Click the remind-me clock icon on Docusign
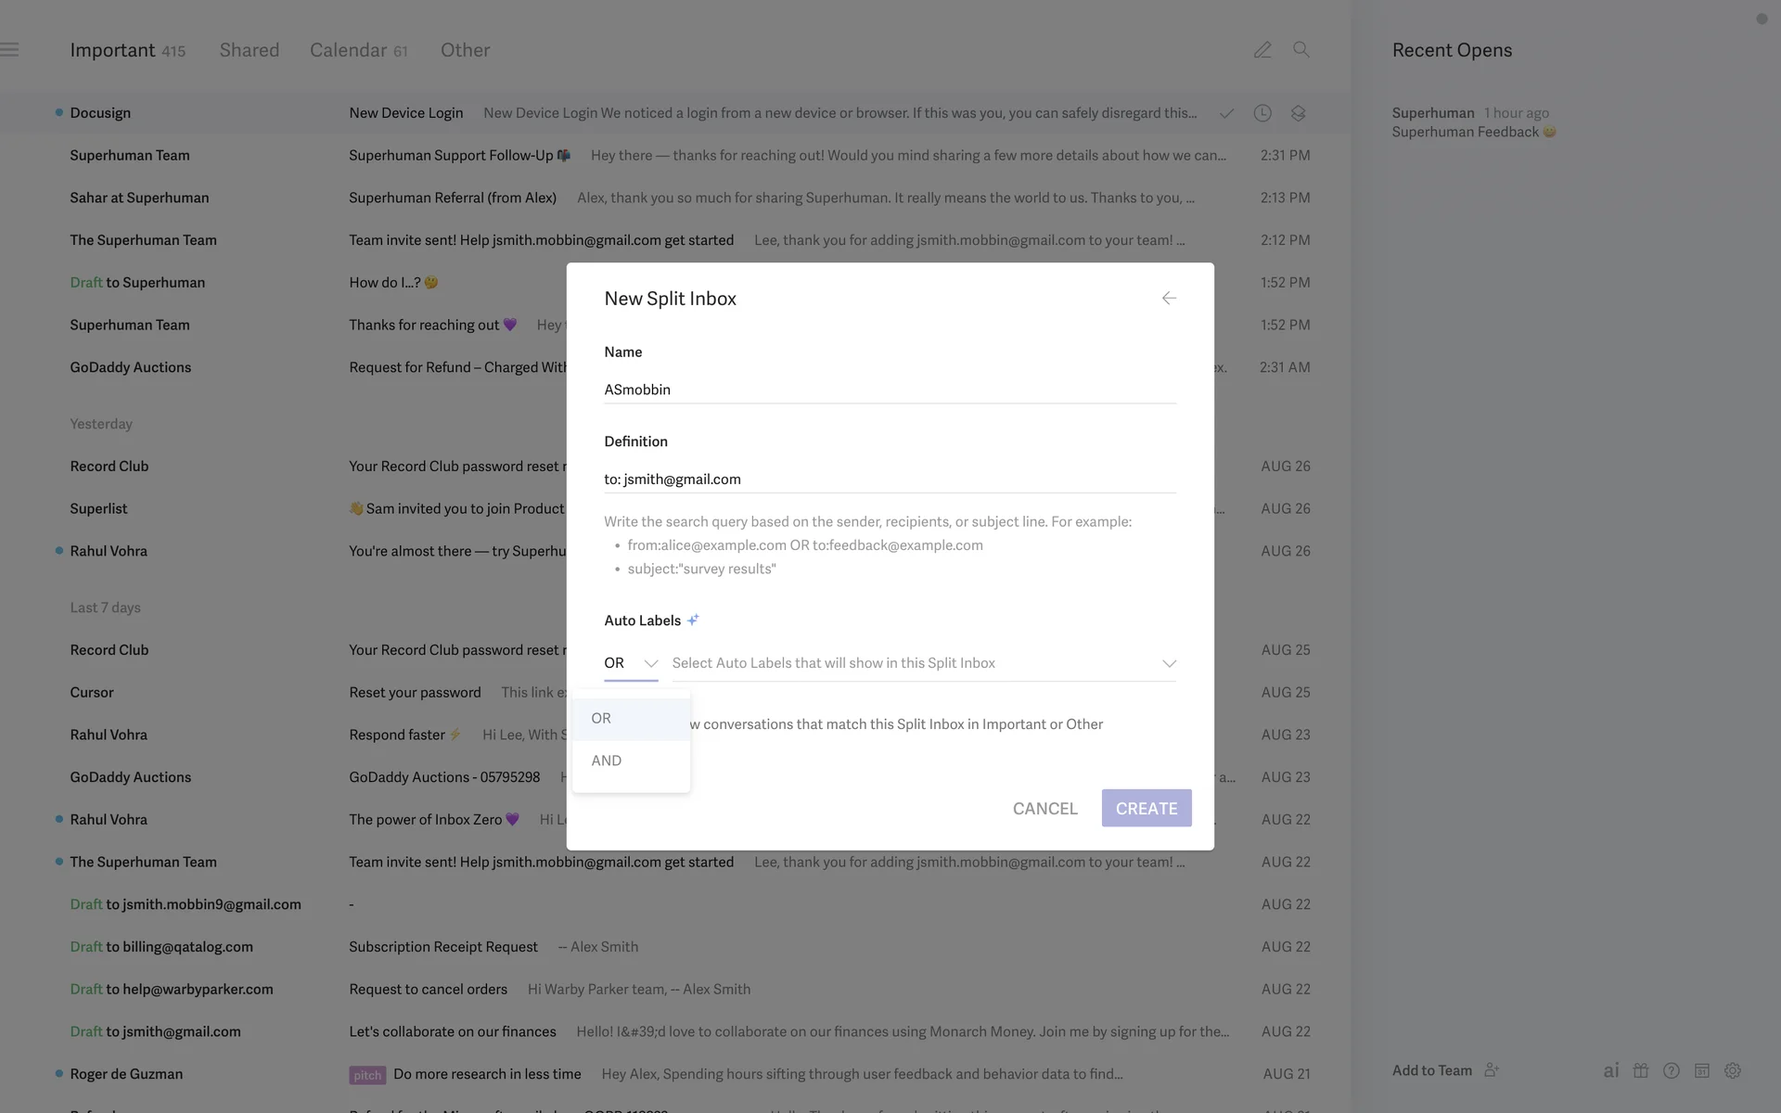Viewport: 1781px width, 1113px height. 1262,113
